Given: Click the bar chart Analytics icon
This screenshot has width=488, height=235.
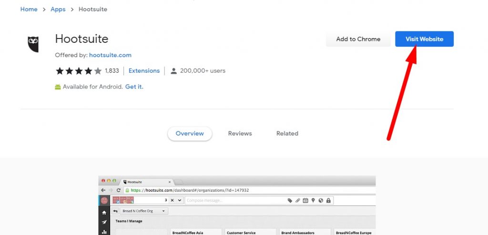Looking at the screenshot, I should click(104, 232).
